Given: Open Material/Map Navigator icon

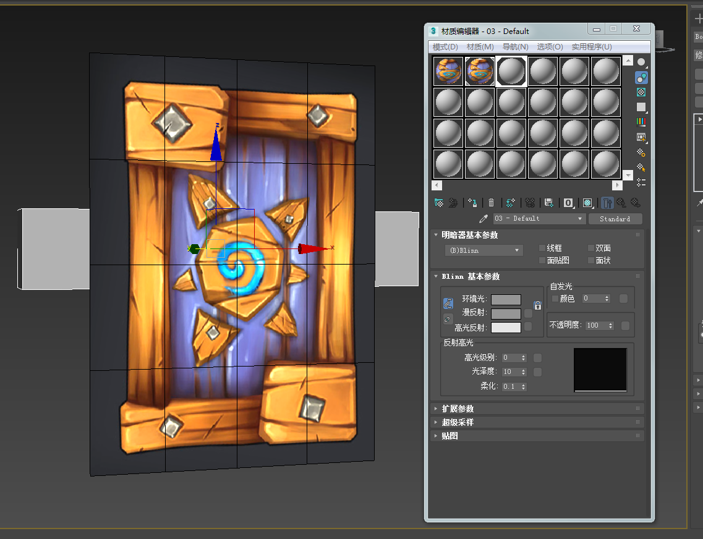Looking at the screenshot, I should coord(642,182).
